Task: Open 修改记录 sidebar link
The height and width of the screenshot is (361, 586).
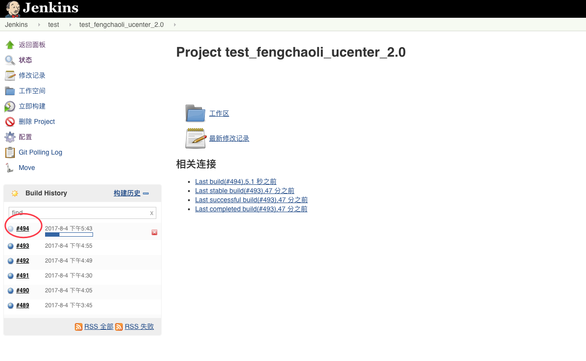Action: tap(32, 75)
